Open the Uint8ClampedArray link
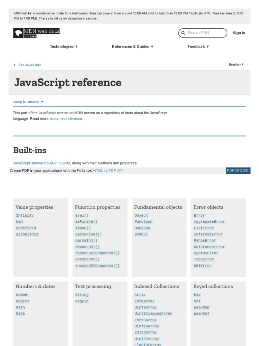The height and width of the screenshot is (346, 259). [x=153, y=314]
